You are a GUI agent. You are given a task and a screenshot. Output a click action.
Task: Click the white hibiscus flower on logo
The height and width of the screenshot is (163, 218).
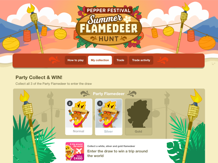(x=127, y=19)
